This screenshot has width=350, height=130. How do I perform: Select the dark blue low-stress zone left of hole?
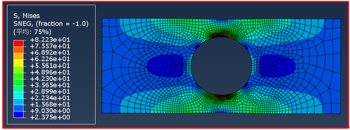166,66
